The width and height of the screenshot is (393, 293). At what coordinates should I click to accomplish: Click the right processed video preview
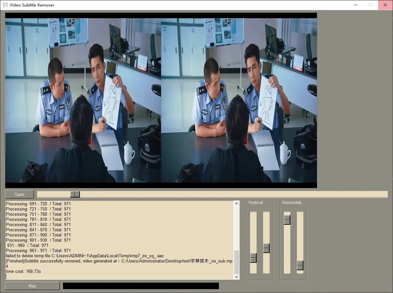239,100
